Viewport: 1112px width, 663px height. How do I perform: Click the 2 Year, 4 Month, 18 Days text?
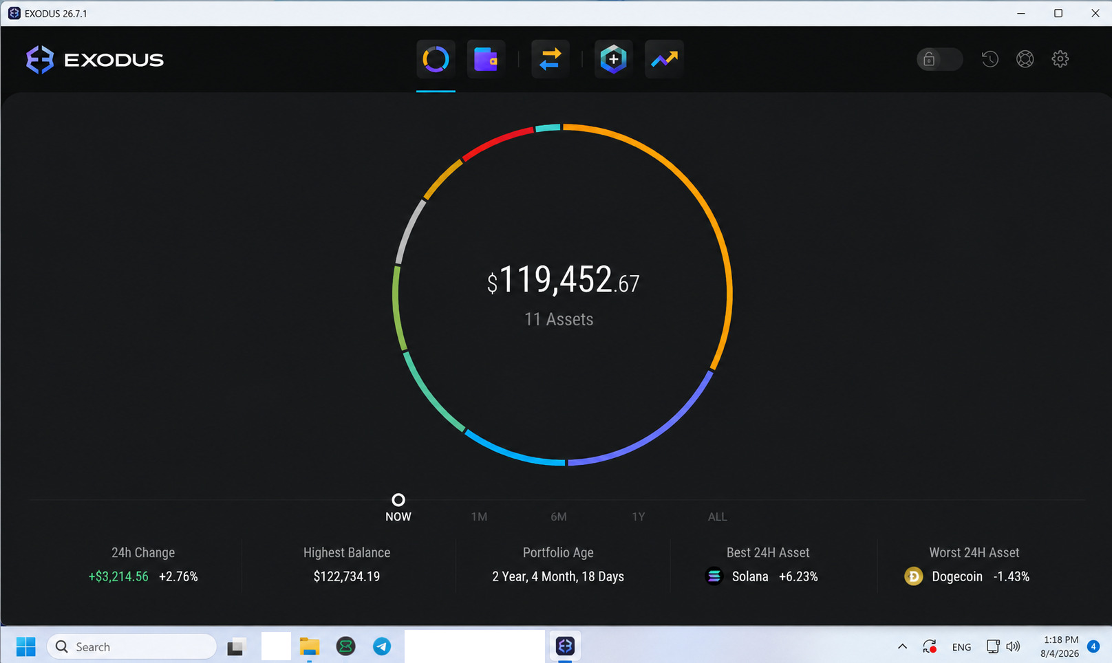pyautogui.click(x=558, y=576)
